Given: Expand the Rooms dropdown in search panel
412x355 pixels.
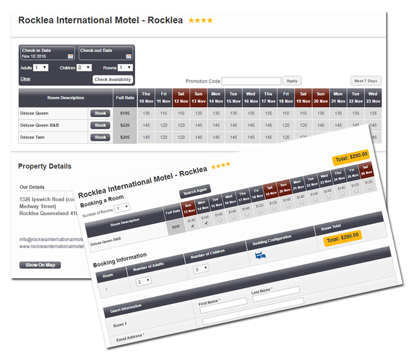Looking at the screenshot, I should 125,68.
